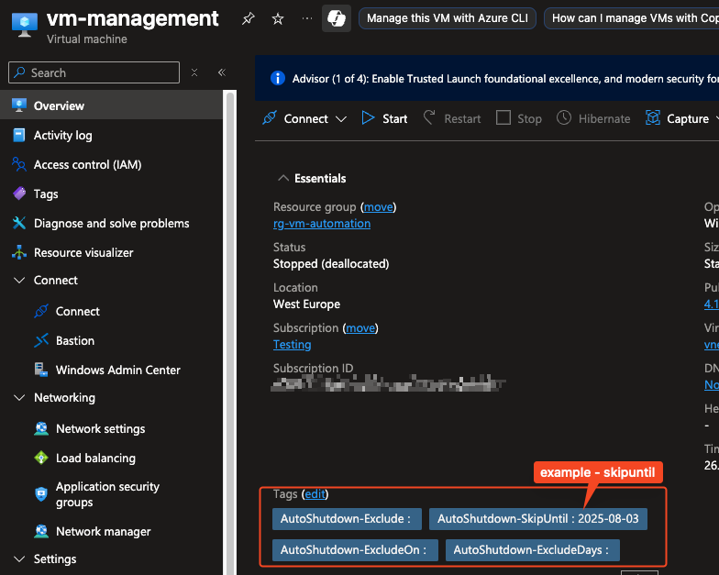Click the Overview monitor icon in the sidebar

click(x=18, y=105)
